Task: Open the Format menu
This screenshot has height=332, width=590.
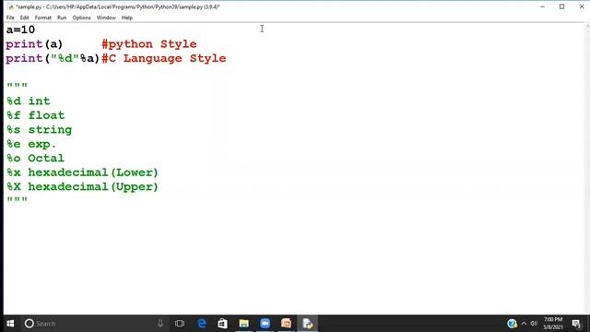Action: point(43,18)
